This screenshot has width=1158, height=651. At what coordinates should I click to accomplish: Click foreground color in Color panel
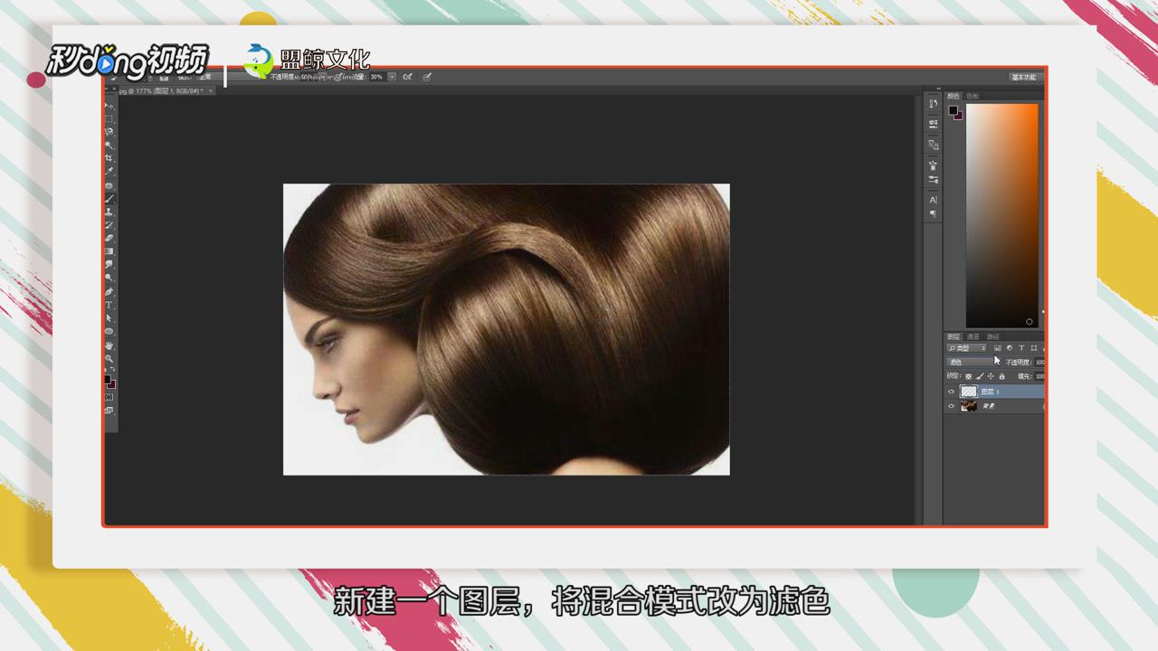click(x=953, y=110)
